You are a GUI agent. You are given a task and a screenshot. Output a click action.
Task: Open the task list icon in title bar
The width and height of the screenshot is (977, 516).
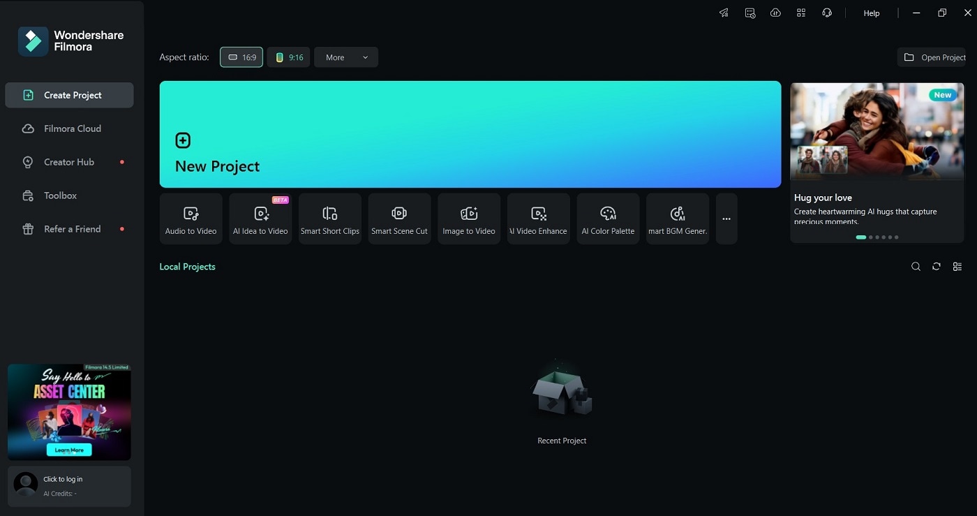(x=750, y=13)
